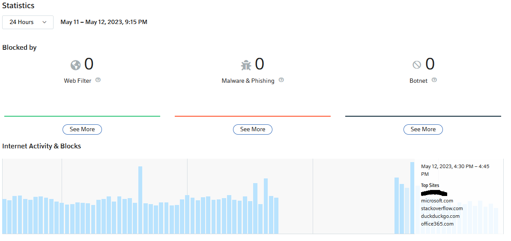Image resolution: width=511 pixels, height=241 pixels.
Task: Click microsoft.com in the Top Sites tooltip
Action: tap(437, 201)
